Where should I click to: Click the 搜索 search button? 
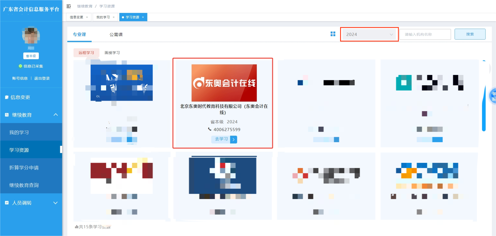coord(470,34)
